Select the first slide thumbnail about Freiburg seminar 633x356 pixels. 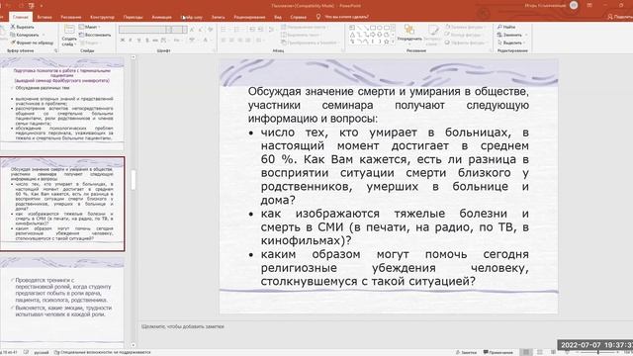click(61, 103)
